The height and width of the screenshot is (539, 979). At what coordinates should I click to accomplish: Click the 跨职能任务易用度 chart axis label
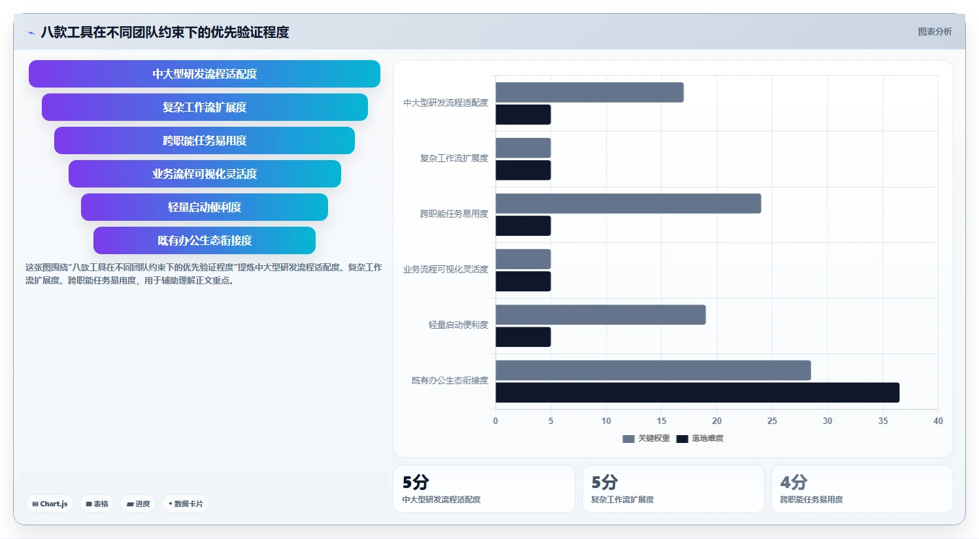point(454,214)
